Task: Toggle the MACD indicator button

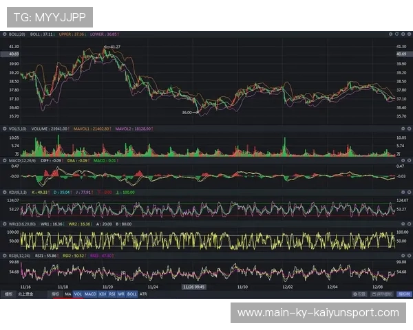Action: [90, 294]
